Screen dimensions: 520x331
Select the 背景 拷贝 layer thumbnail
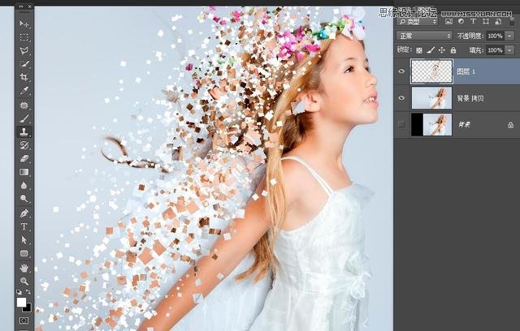tap(431, 97)
